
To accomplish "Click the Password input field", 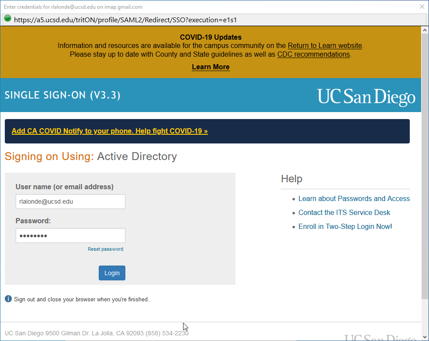I will tap(70, 235).
